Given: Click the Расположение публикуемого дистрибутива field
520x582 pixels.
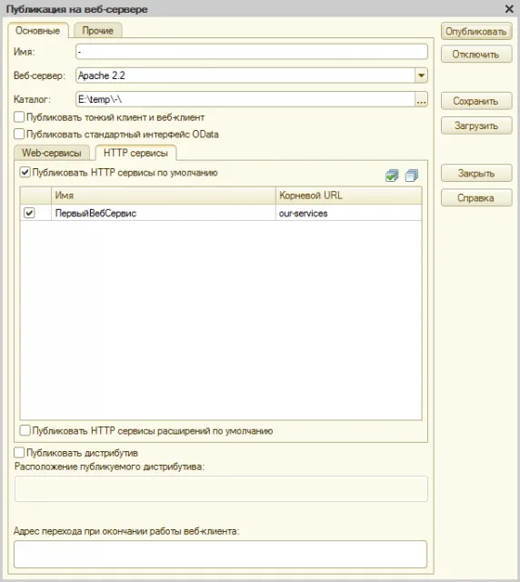Looking at the screenshot, I should pyautogui.click(x=221, y=489).
